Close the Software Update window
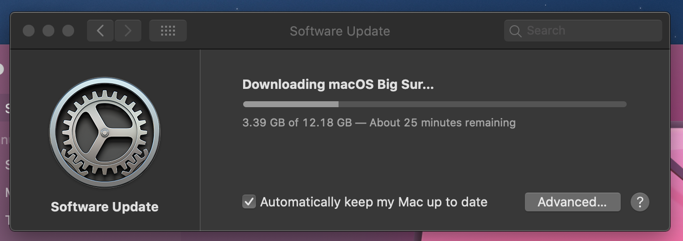 coord(29,31)
